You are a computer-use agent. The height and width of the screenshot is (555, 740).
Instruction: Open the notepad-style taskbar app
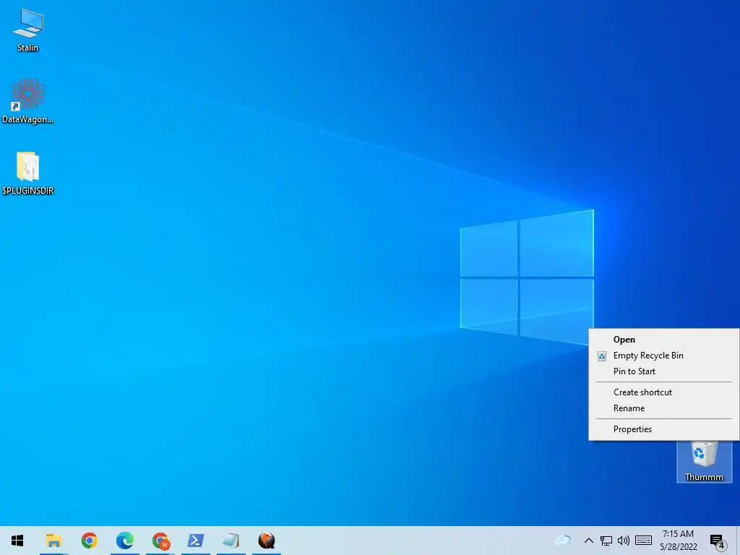231,541
